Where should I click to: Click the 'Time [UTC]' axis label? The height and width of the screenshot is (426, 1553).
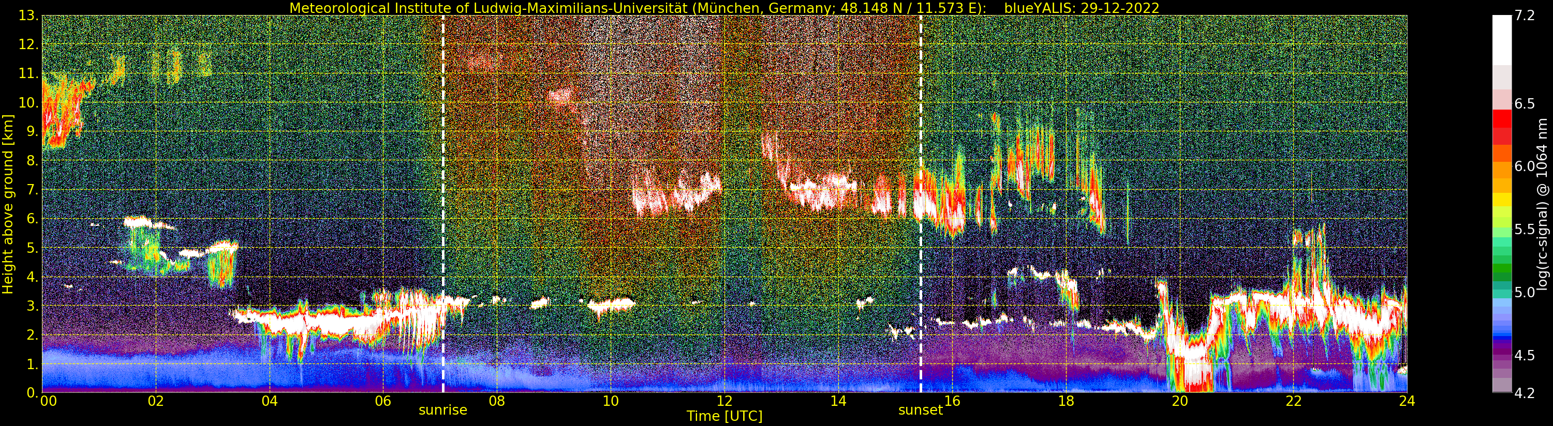[x=724, y=416]
